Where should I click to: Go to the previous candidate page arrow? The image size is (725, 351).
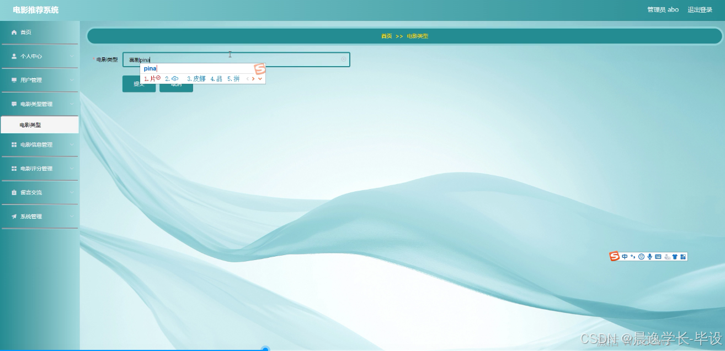click(248, 79)
